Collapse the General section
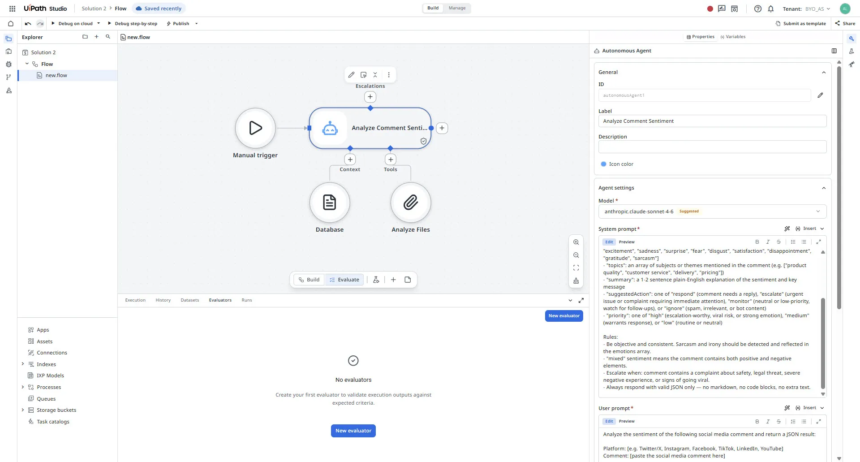The image size is (860, 462). (824, 72)
